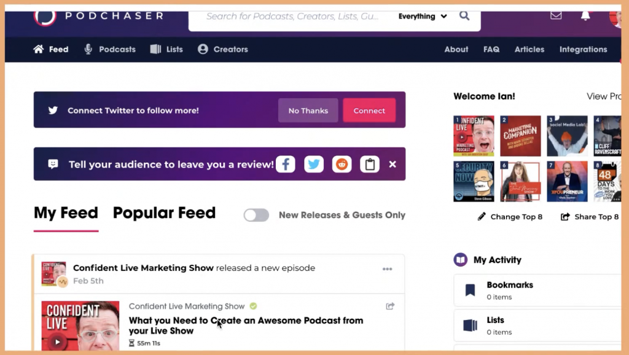629x355 pixels.
Task: Share review request on Facebook
Action: pyautogui.click(x=285, y=164)
